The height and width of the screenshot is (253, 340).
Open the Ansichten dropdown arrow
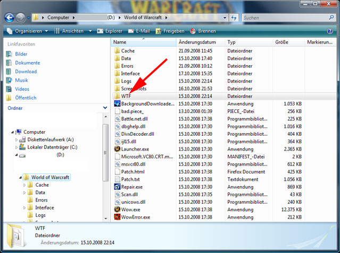(x=90, y=31)
